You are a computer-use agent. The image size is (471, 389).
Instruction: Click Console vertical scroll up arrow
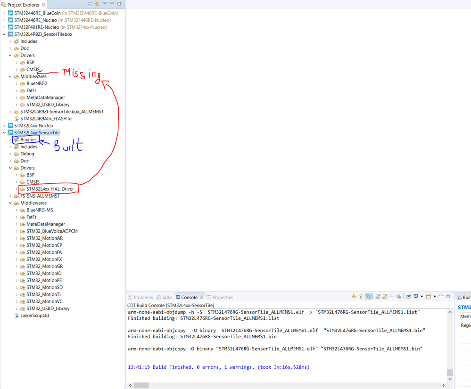450,312
